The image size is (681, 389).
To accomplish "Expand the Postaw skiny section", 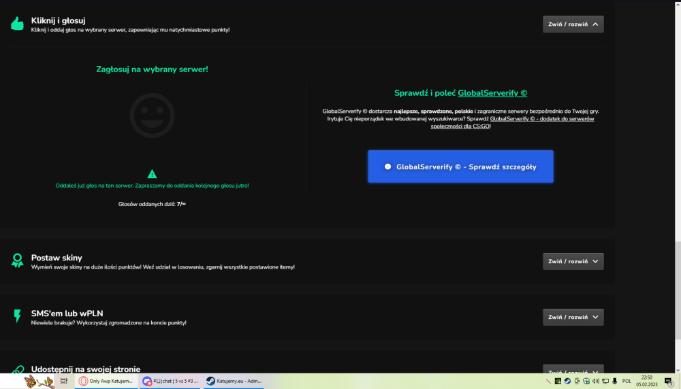I will coord(573,262).
